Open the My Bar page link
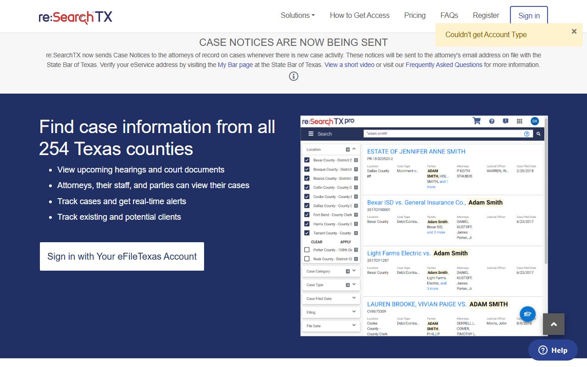Image resolution: width=587 pixels, height=367 pixels. pyautogui.click(x=235, y=65)
